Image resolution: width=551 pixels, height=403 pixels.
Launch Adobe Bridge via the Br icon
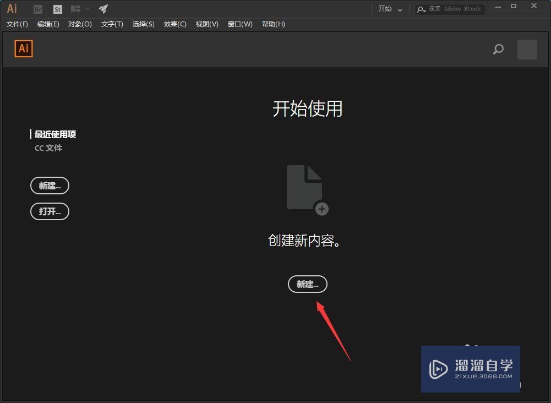click(x=37, y=9)
